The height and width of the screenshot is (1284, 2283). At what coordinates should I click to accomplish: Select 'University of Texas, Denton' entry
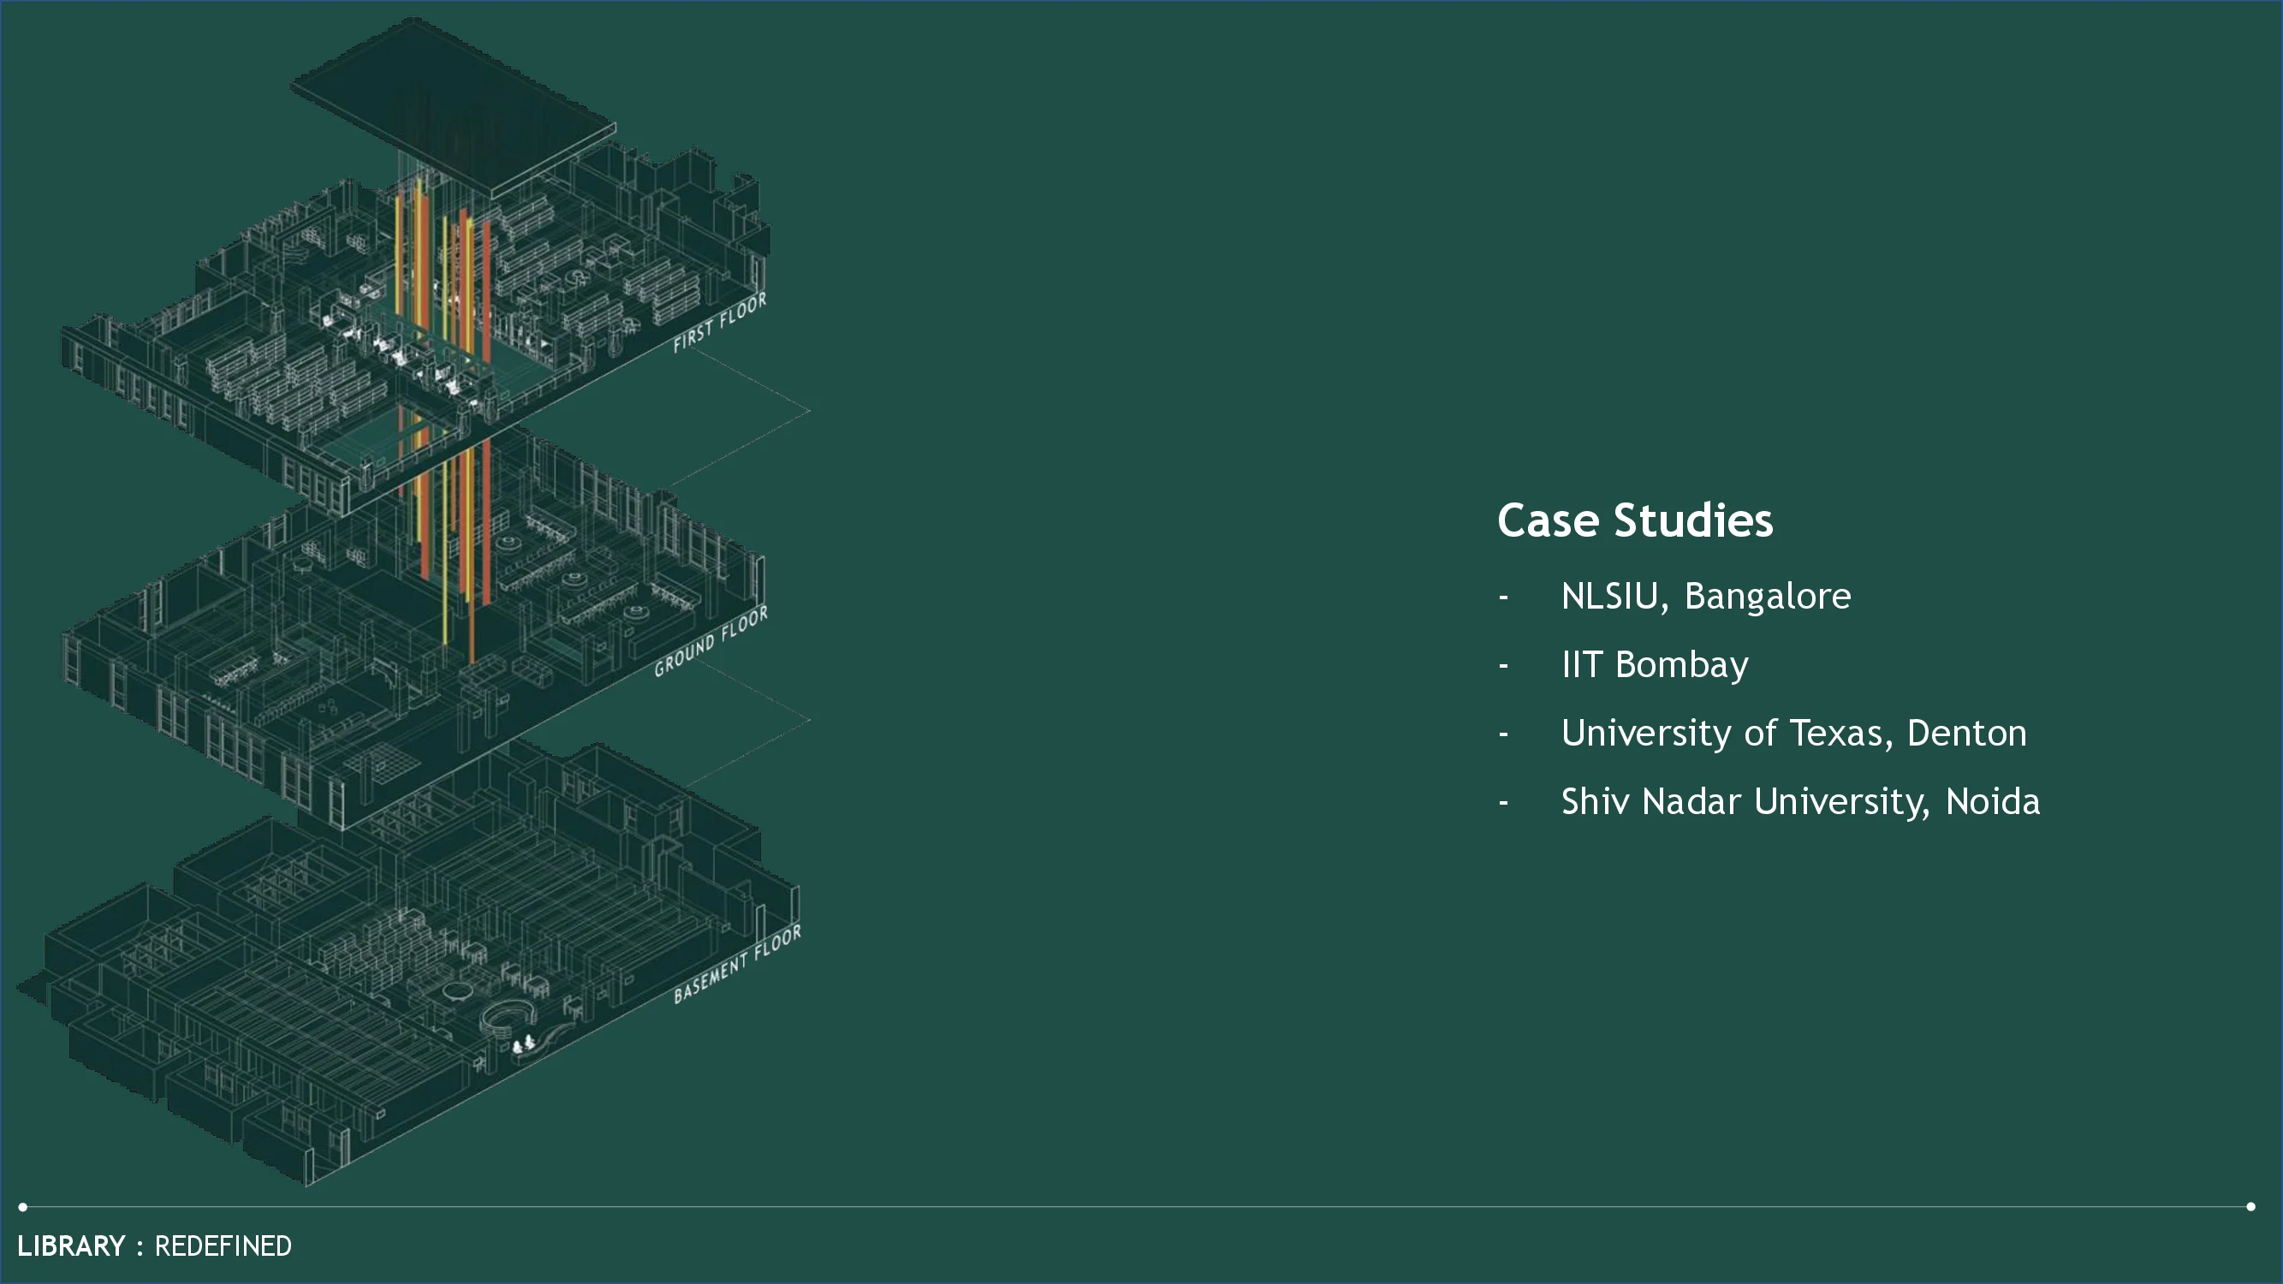pyautogui.click(x=1793, y=733)
